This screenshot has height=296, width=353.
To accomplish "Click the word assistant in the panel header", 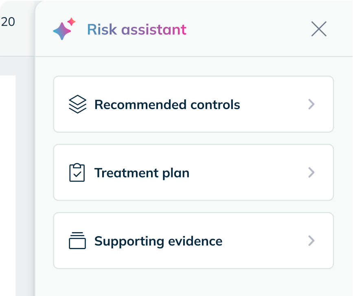I will pos(154,29).
